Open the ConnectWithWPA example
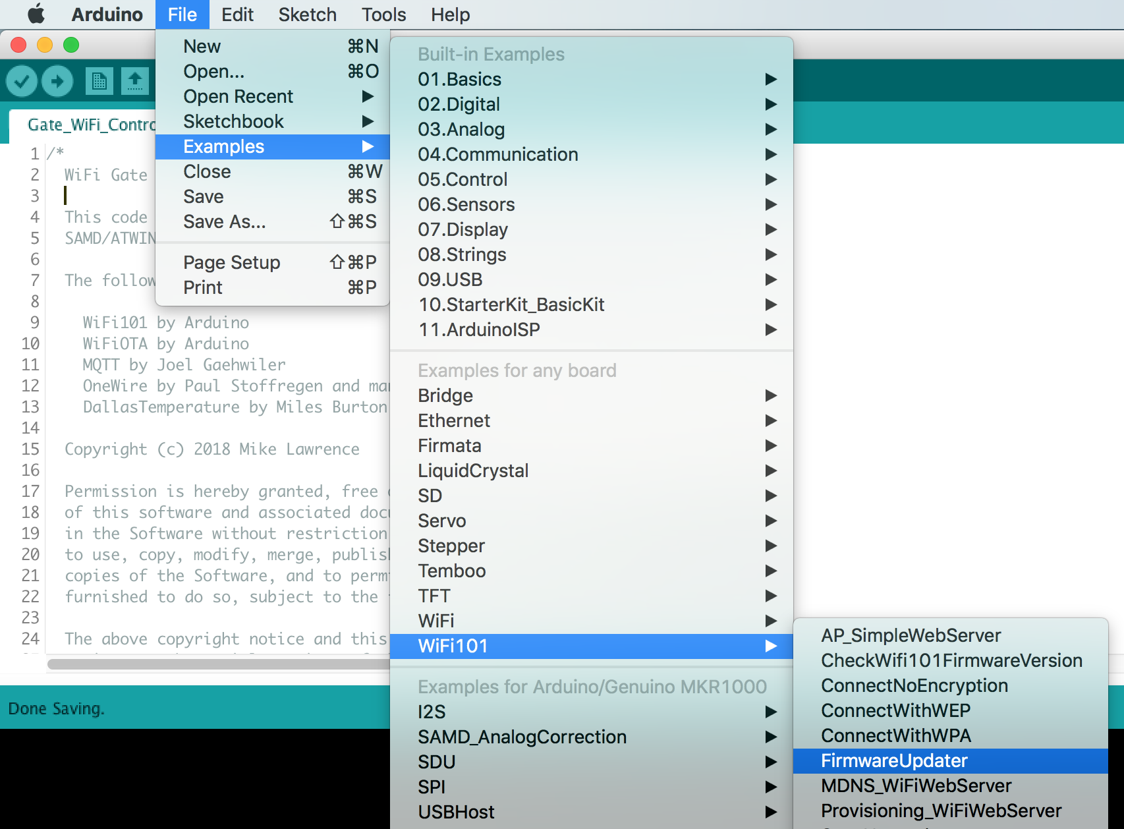 pyautogui.click(x=951, y=735)
